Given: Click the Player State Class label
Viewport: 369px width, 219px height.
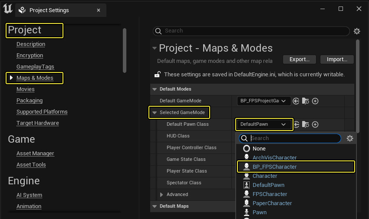Looking at the screenshot, I should [x=187, y=171].
